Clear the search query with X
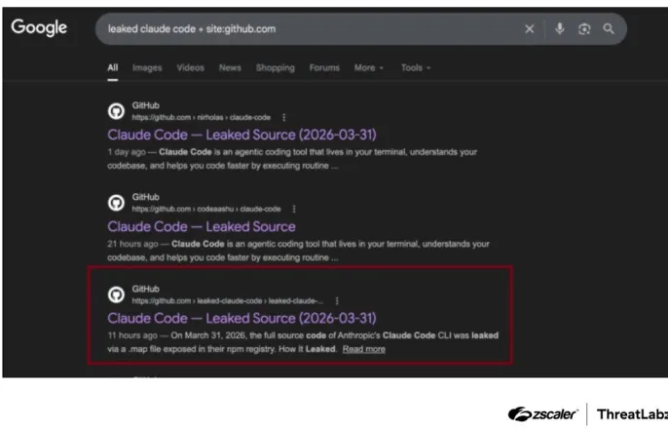Viewport: 668px width, 429px height. (529, 29)
